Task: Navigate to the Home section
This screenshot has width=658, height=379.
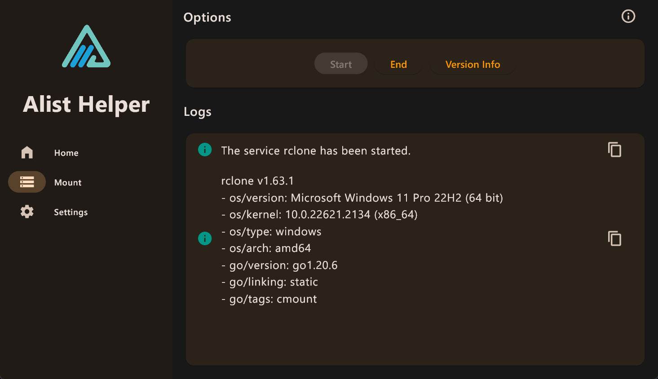Action: tap(66, 152)
